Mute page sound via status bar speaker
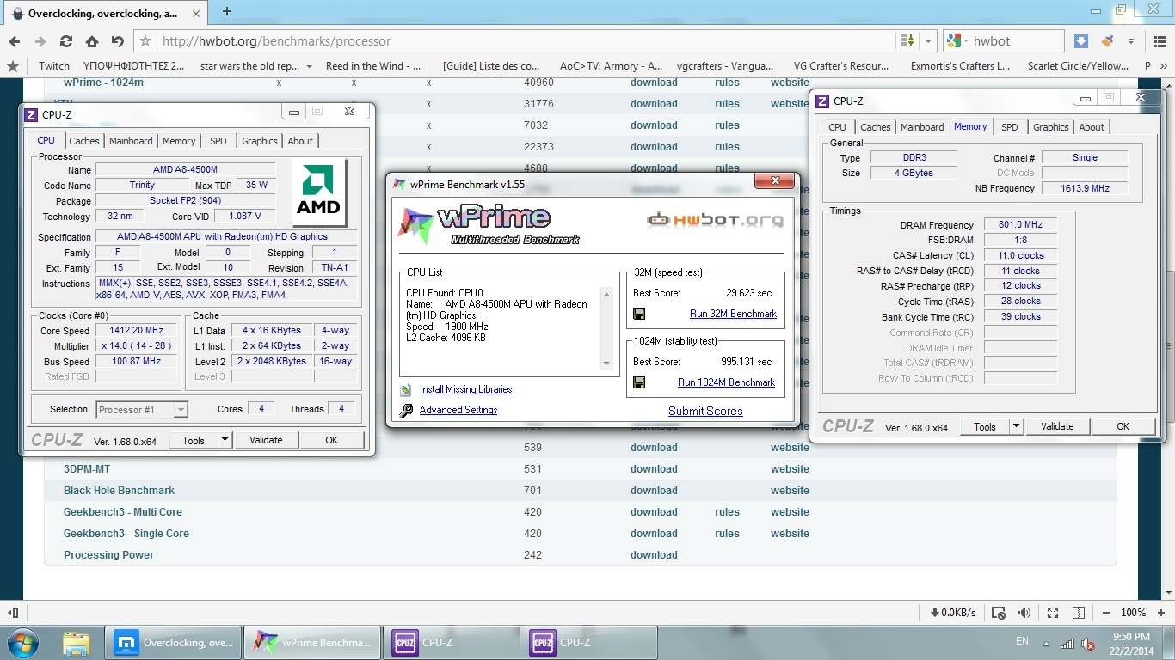Image resolution: width=1175 pixels, height=660 pixels. (1024, 613)
